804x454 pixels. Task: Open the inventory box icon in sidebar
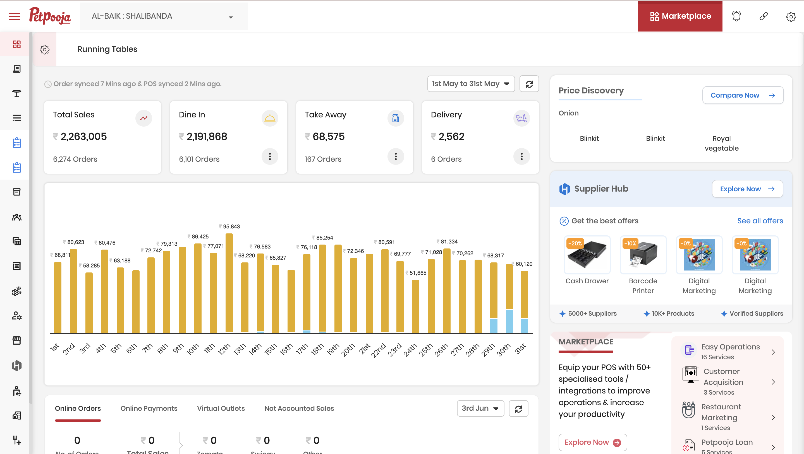[16, 192]
